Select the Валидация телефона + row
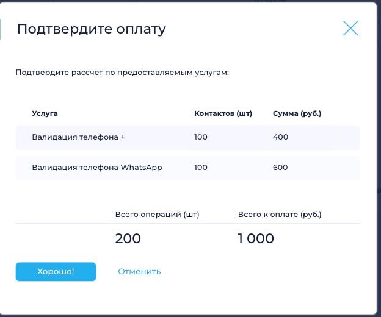381x317 pixels. tap(187, 137)
